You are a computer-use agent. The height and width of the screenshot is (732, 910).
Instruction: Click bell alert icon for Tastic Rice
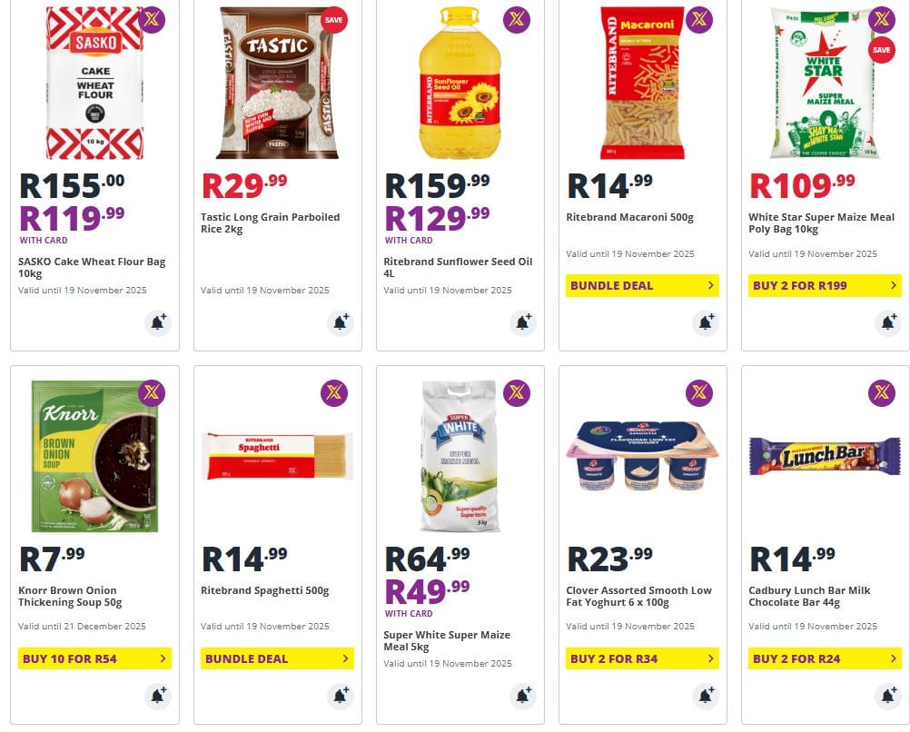[340, 322]
